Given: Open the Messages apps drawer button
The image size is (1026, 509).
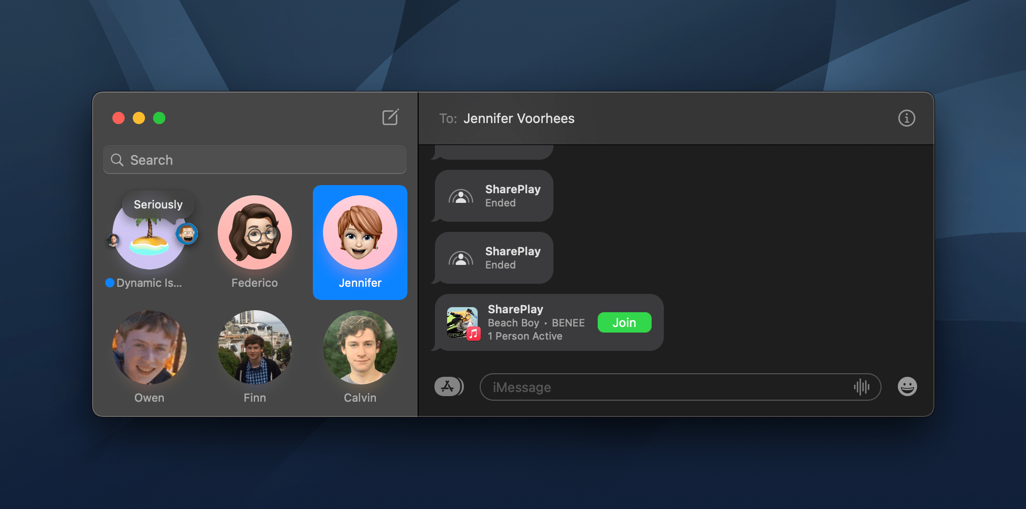Looking at the screenshot, I should pyautogui.click(x=449, y=386).
